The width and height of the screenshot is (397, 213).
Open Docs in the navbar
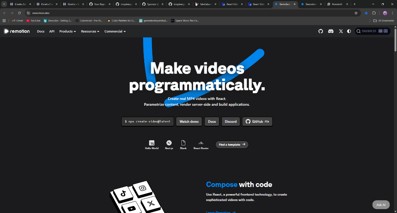(40, 31)
